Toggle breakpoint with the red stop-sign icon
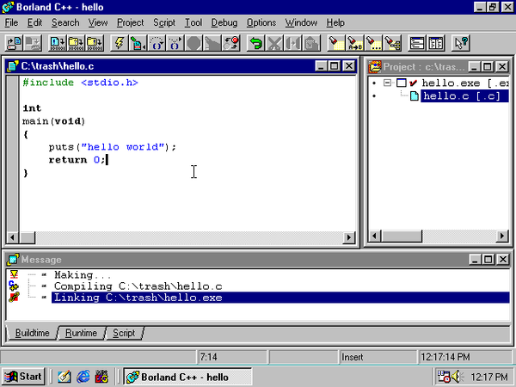 231,43
